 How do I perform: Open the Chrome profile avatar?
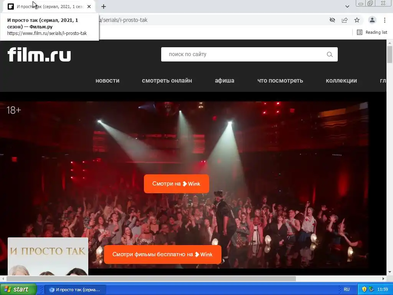click(x=372, y=20)
